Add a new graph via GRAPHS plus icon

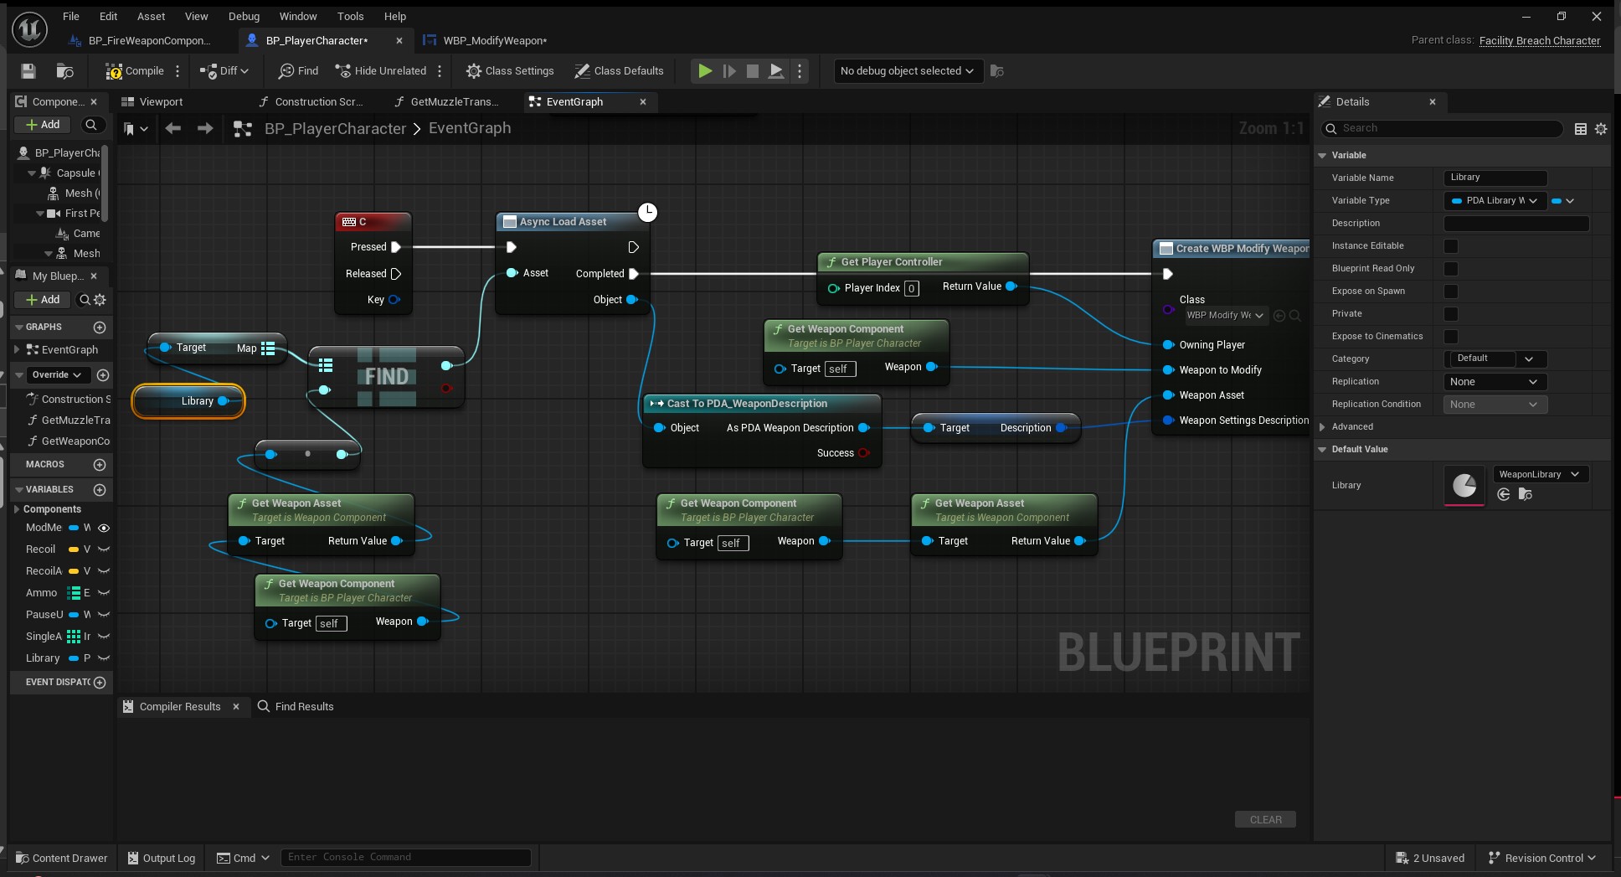(100, 327)
